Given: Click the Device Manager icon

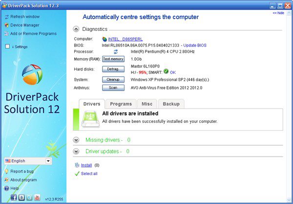Looking at the screenshot, I should pyautogui.click(x=7, y=25).
